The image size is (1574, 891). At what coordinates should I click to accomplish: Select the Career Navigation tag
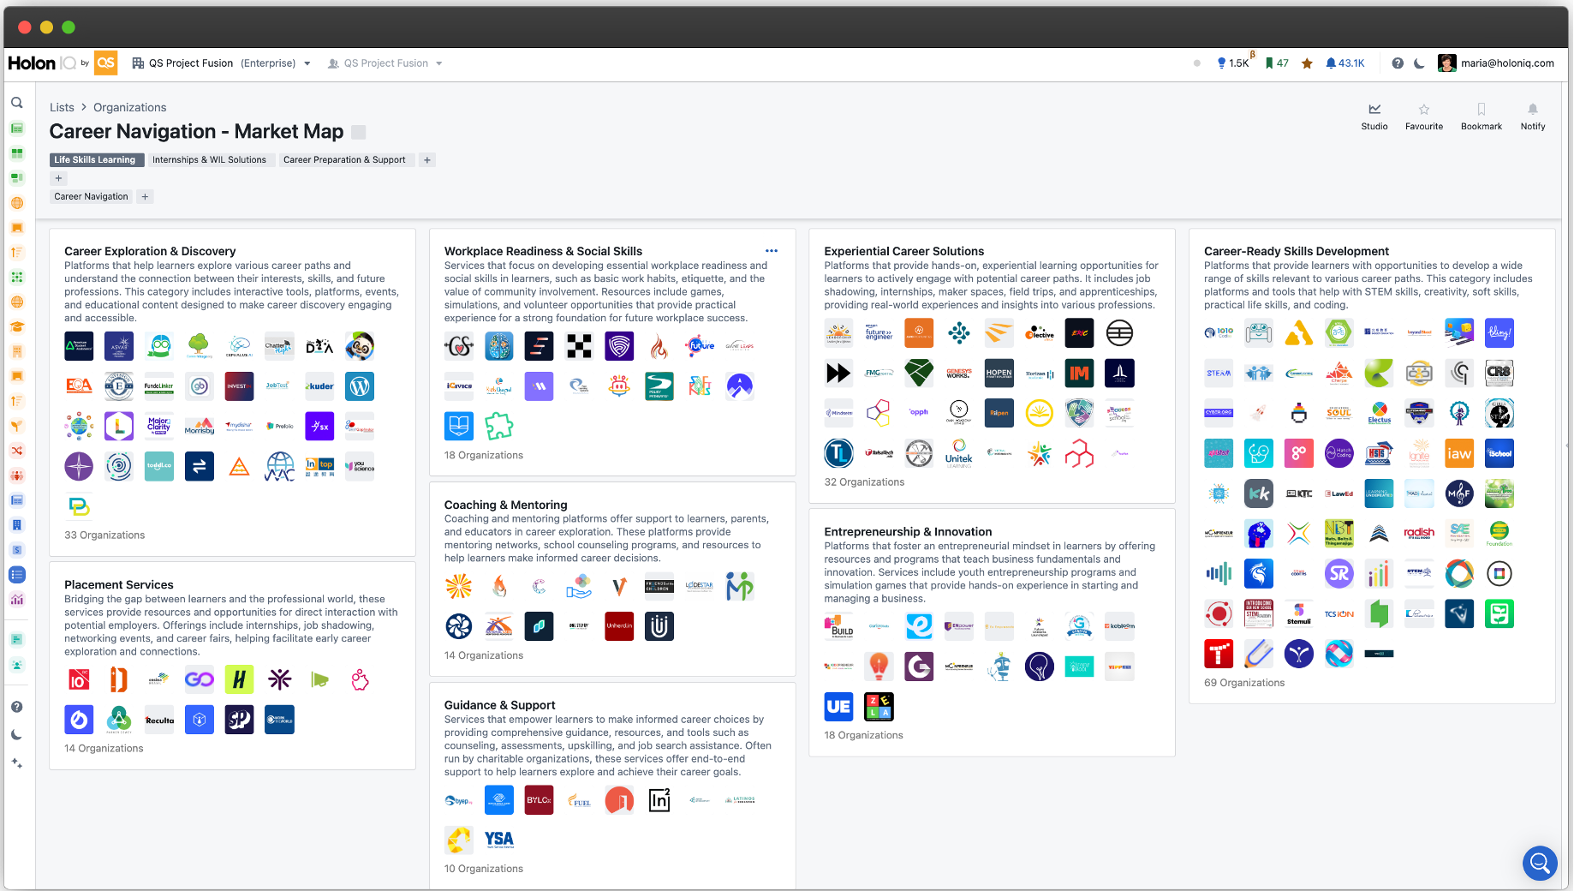click(x=91, y=197)
